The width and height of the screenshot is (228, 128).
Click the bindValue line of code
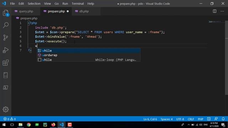click(x=68, y=37)
